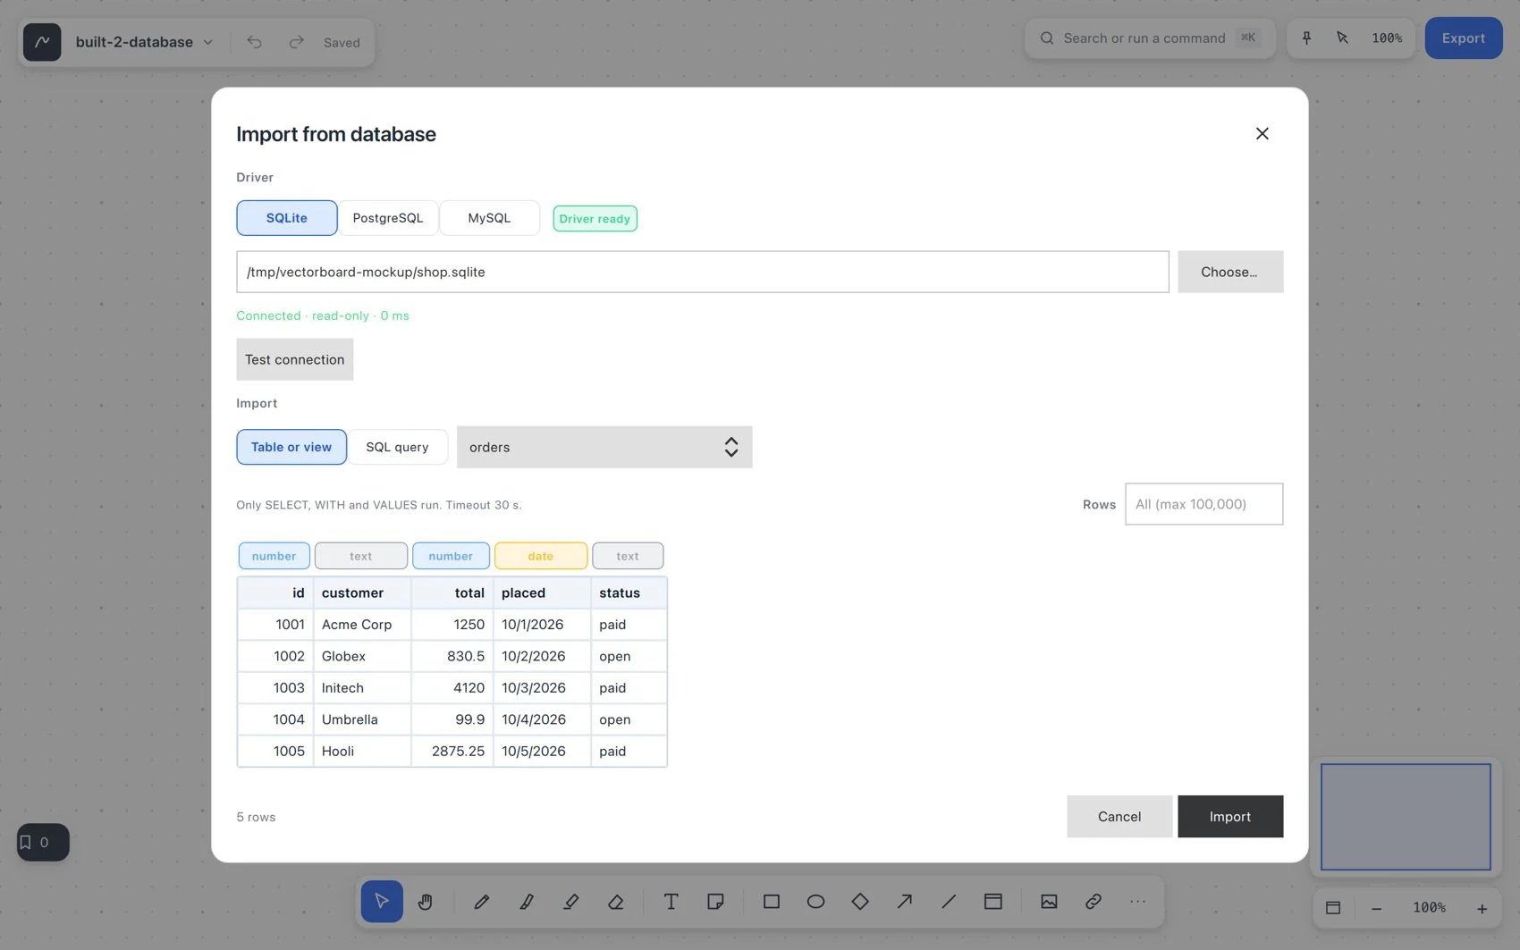Select the Text tool
The image size is (1520, 950).
tap(671, 901)
